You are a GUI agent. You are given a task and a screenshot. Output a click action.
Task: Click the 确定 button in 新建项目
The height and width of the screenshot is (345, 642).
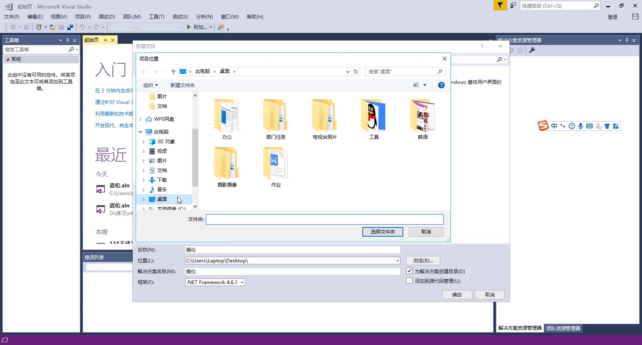click(x=457, y=295)
